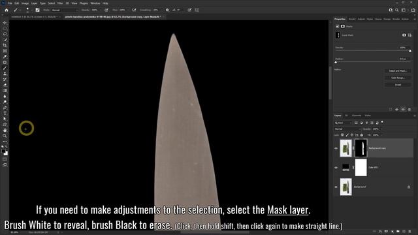418x235 pixels.
Task: Select the Horizontal Type tool
Action: coord(5,113)
